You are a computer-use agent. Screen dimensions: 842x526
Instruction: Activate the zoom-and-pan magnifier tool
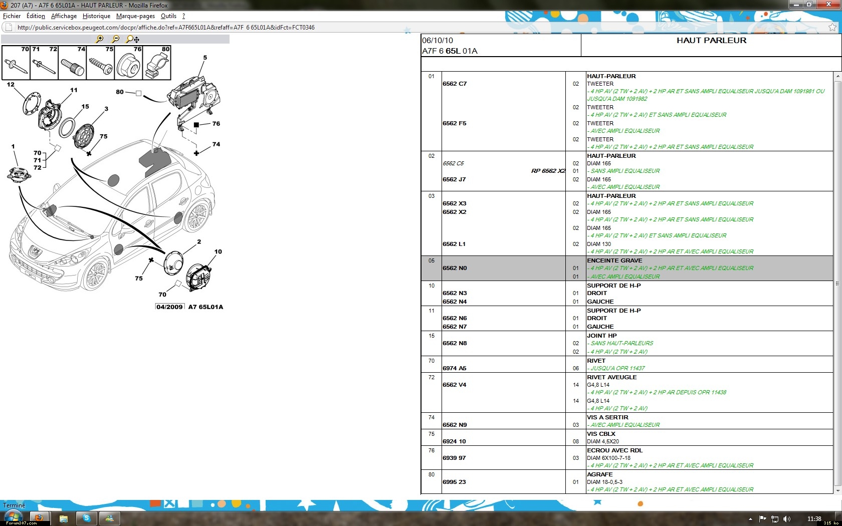pos(133,39)
